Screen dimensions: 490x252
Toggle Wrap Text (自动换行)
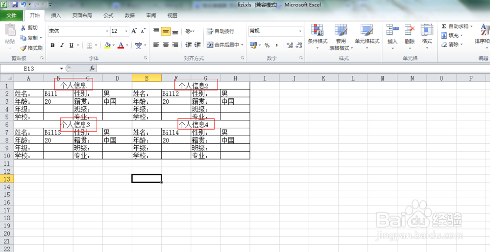220,31
